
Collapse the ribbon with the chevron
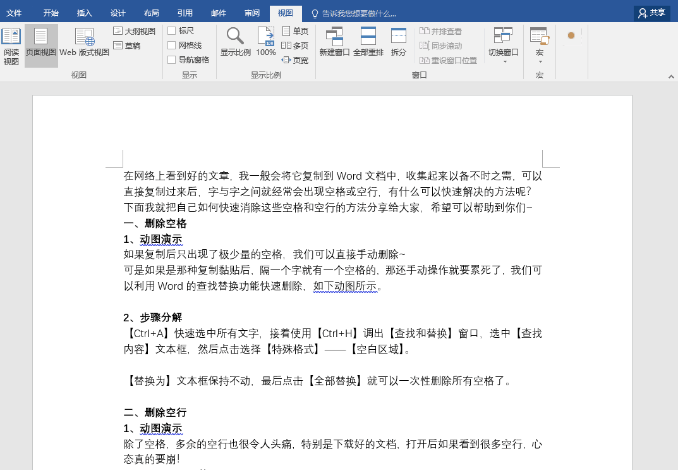click(x=671, y=77)
